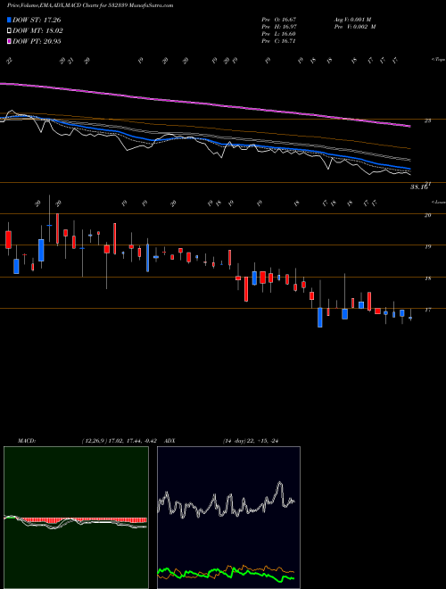Image resolution: width=446 pixels, height=589 pixels.
Task: Click the magenta DOW PT legend swatch
Action: coord(10,41)
